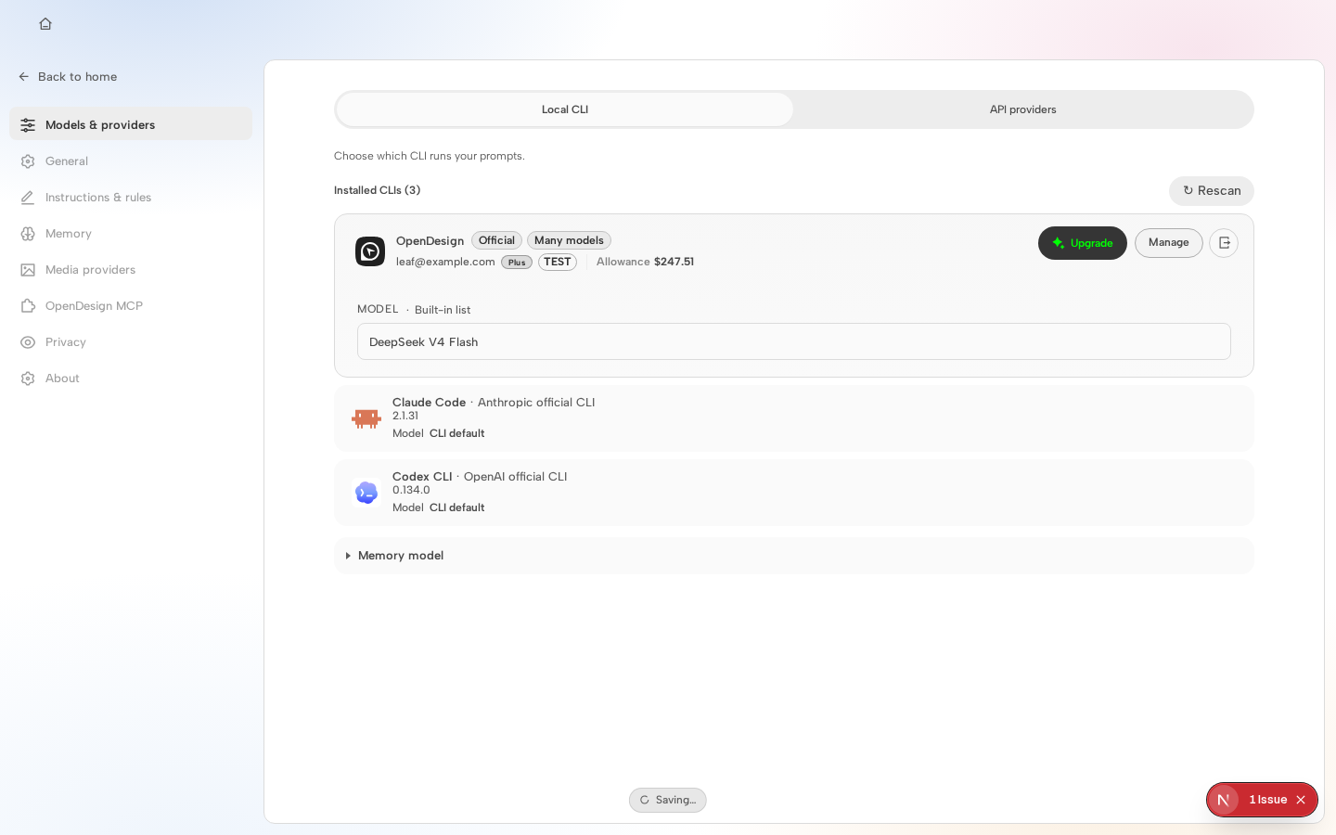Open Instructions & rules section
The height and width of the screenshot is (835, 1336).
pos(131,198)
